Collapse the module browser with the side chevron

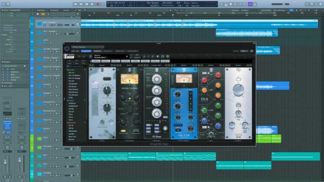click(x=64, y=99)
